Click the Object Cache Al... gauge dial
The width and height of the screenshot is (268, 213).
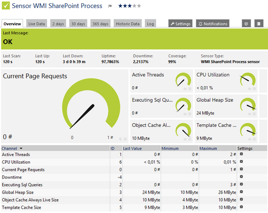(x=183, y=130)
